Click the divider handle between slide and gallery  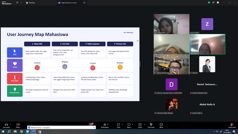click(x=140, y=64)
